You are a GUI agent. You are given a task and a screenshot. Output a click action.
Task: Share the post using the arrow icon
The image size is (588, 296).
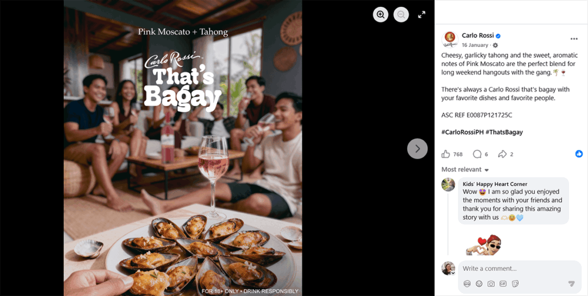coord(502,154)
